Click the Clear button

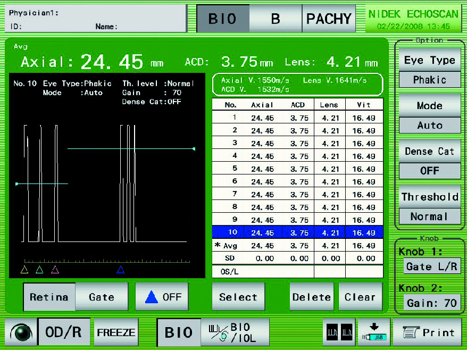point(361,297)
